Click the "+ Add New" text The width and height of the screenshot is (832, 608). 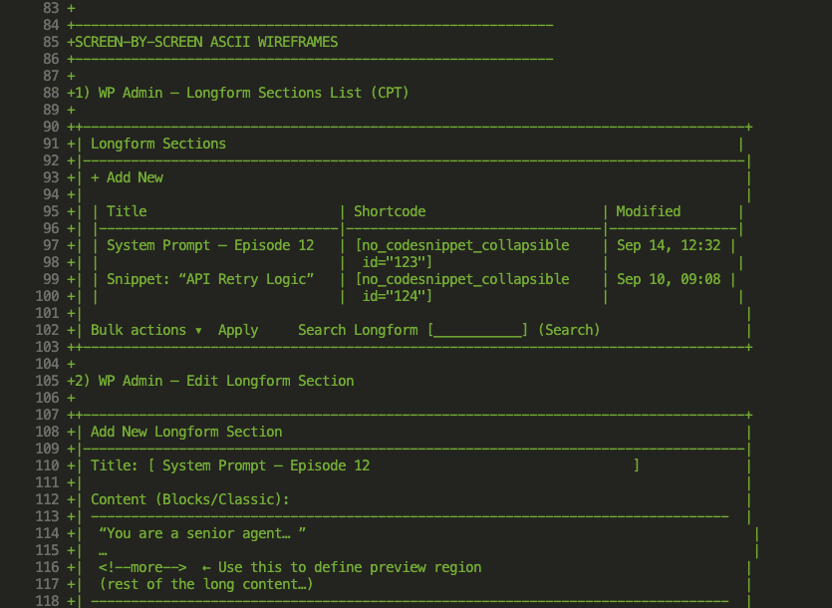click(127, 177)
